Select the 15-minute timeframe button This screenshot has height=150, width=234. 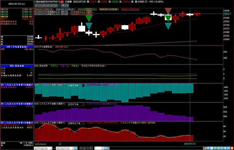click(x=48, y=5)
